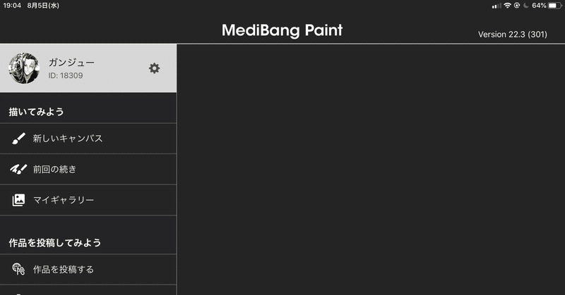The image size is (565, 295).
Task: Tap the MediBang Paint title
Action: (x=282, y=30)
